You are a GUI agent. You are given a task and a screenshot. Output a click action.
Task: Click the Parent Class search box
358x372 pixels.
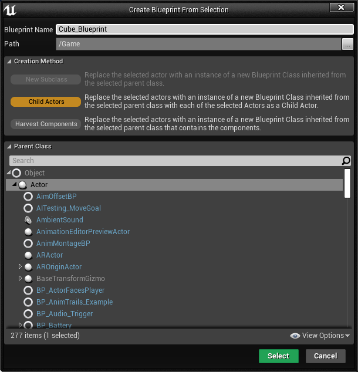coord(180,161)
